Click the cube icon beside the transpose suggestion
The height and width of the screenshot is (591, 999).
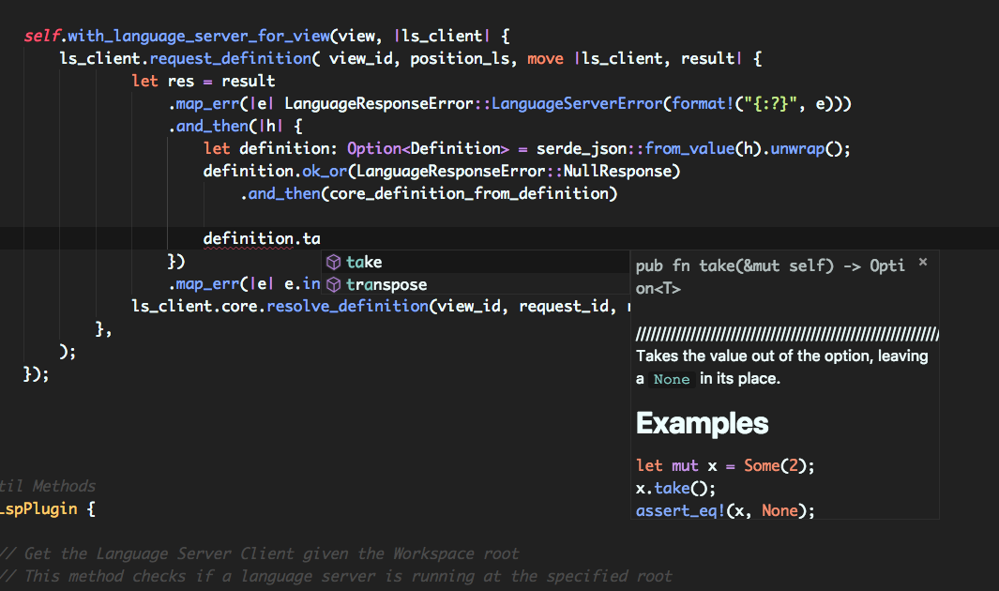point(334,284)
